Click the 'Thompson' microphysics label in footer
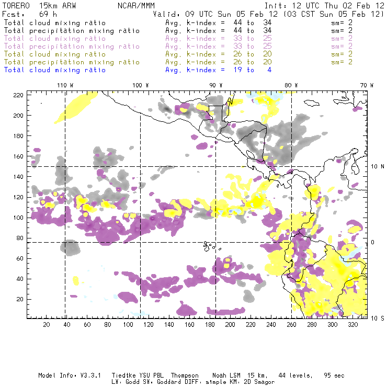The height and width of the screenshot is (387, 387). point(185,376)
